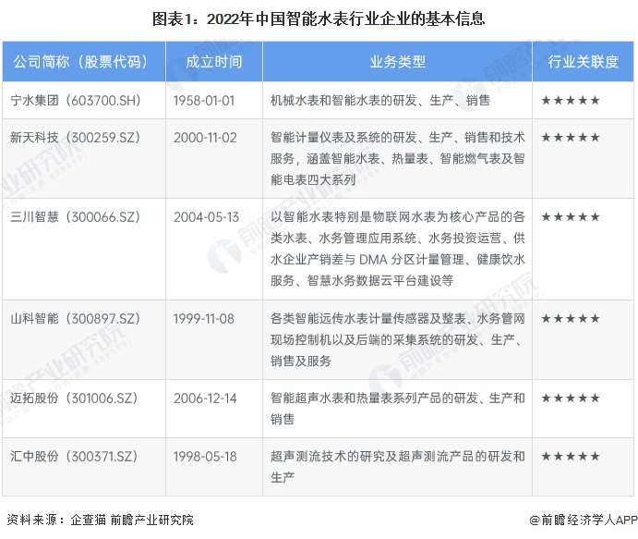Click the 三川智慧（300066.SZ） cell
This screenshot has width=638, height=539.
point(76,216)
